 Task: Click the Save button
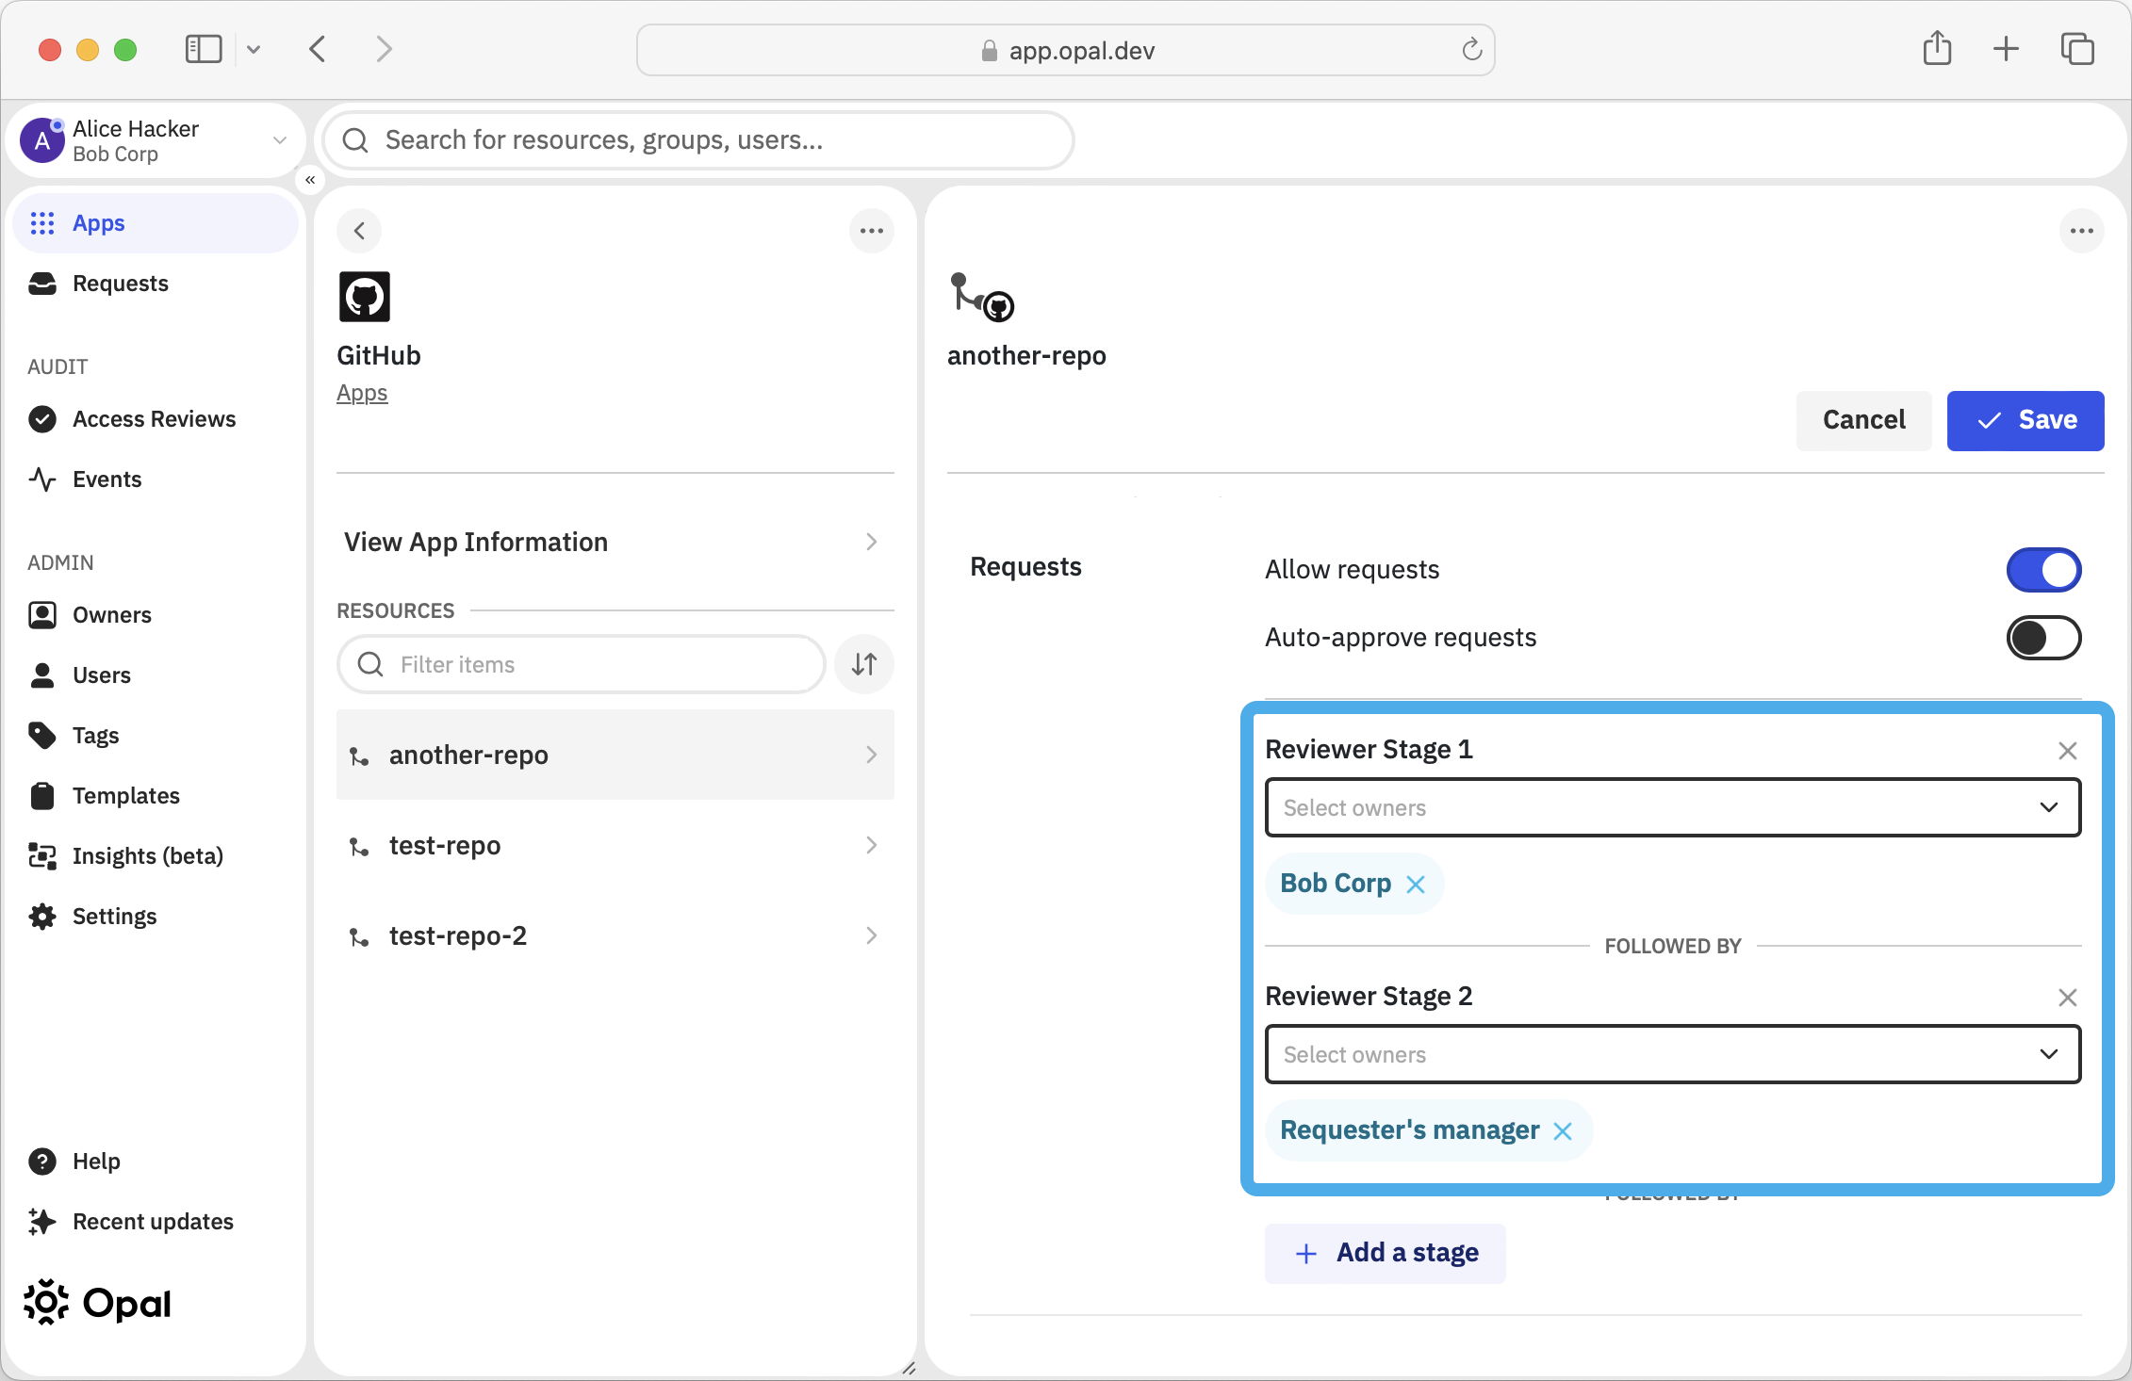(2025, 420)
